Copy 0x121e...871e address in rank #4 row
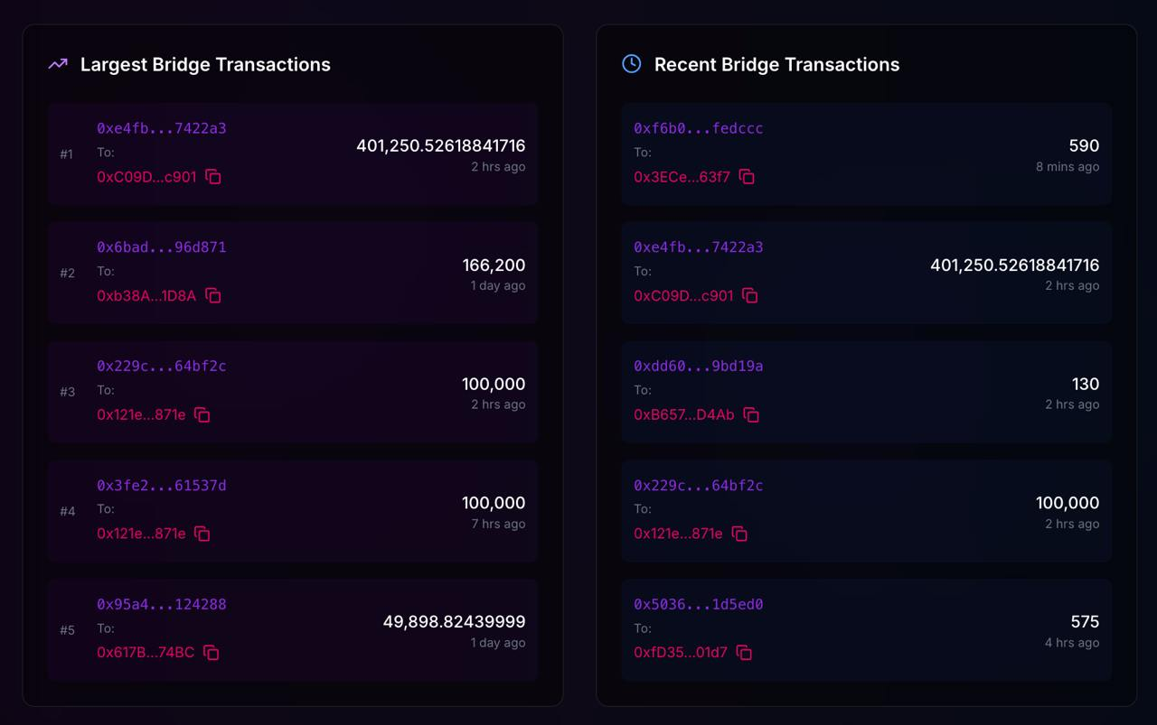 click(x=202, y=534)
